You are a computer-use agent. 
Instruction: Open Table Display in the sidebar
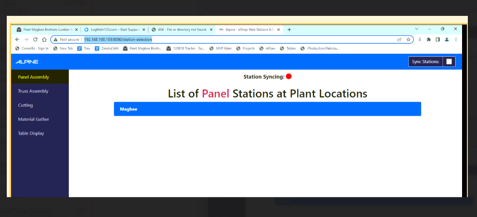40,133
